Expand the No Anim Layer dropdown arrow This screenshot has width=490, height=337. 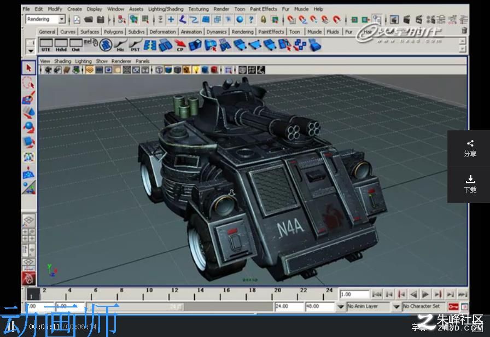point(341,307)
